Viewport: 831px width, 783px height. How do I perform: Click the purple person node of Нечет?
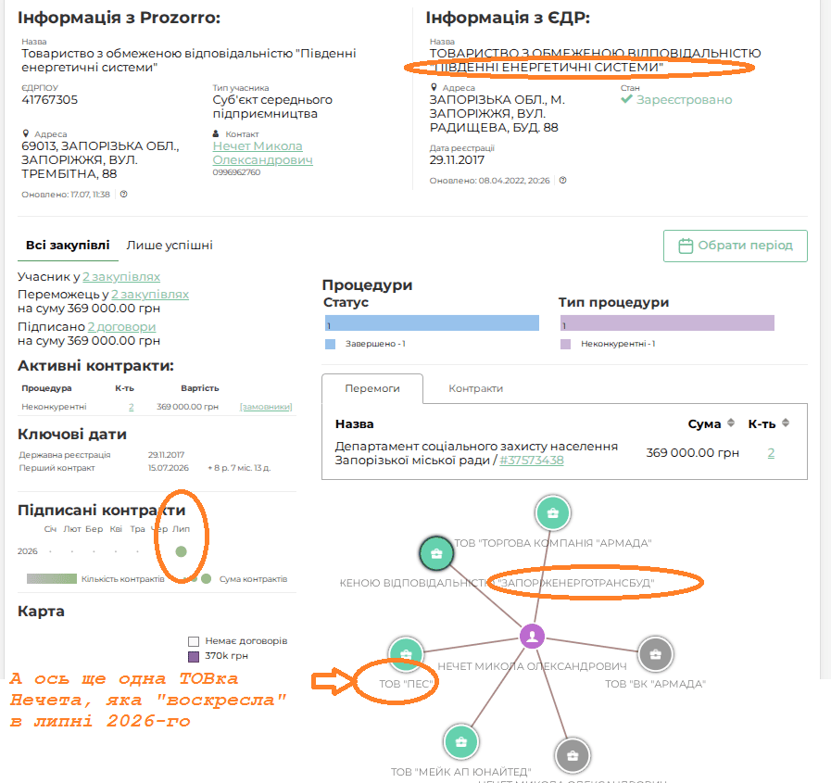pyautogui.click(x=532, y=637)
